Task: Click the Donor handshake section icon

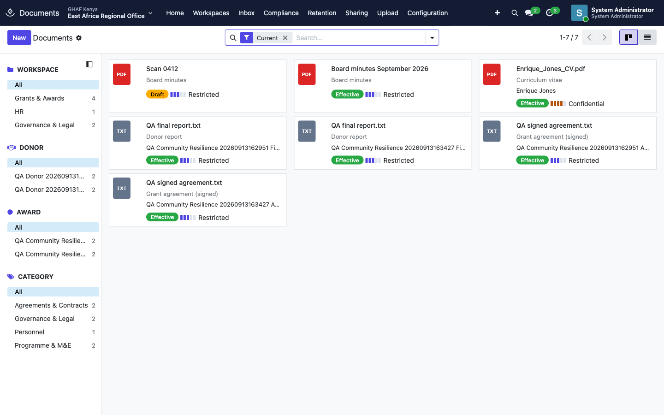Action: click(x=12, y=148)
